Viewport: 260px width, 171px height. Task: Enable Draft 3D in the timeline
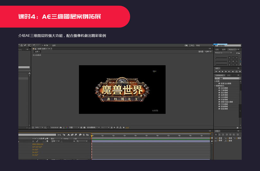pos(64,135)
